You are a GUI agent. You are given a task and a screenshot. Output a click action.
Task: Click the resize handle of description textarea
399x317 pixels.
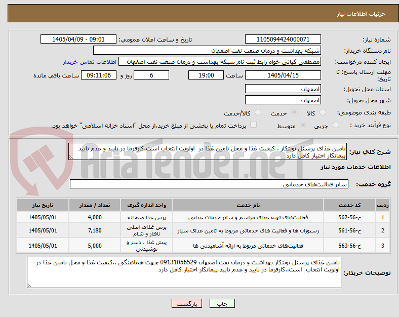71,157
